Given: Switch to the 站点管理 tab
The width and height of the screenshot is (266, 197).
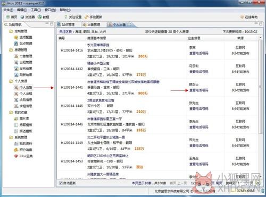Looking at the screenshot, I should (x=66, y=24).
